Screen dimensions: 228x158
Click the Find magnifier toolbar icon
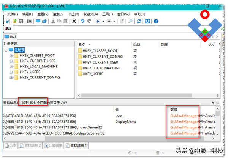[130, 21]
